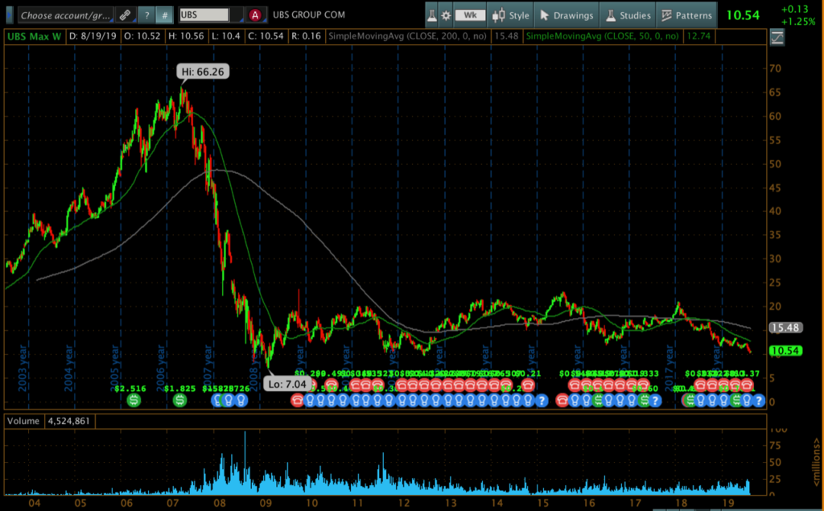This screenshot has width=824, height=511.
Task: Click the Hi: 66.26 price bubble
Action: tap(203, 72)
